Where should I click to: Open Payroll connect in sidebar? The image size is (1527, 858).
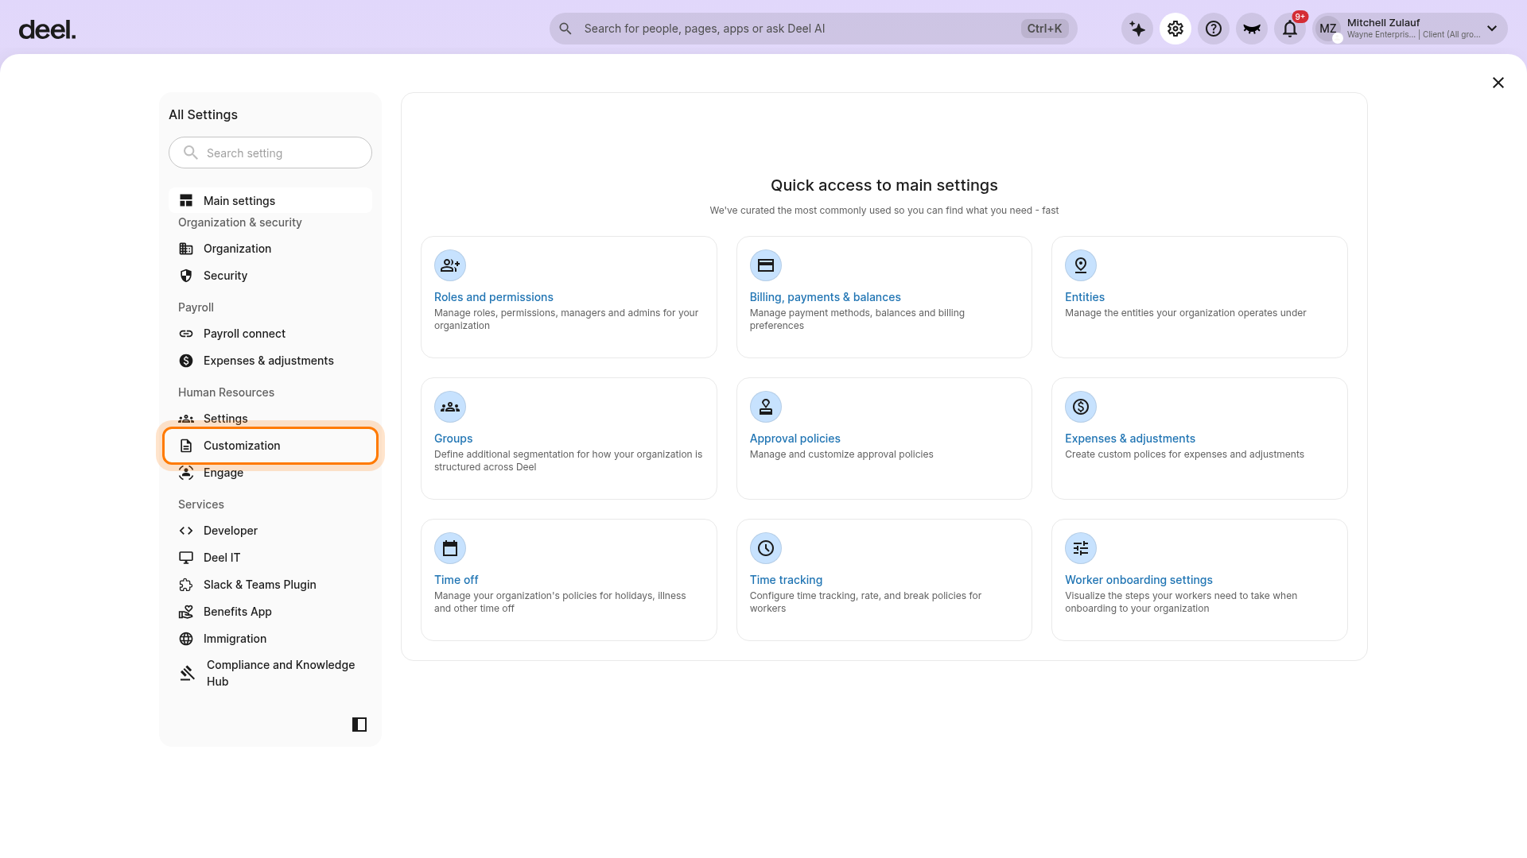270,334
